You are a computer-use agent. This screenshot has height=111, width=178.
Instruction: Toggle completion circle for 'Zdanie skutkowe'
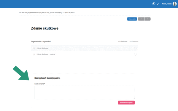pyautogui.click(x=135, y=48)
